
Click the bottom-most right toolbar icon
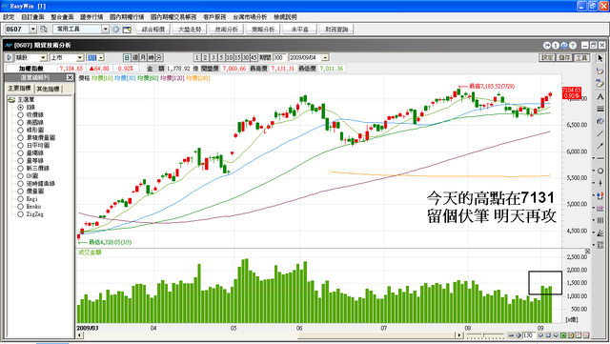pyautogui.click(x=600, y=245)
